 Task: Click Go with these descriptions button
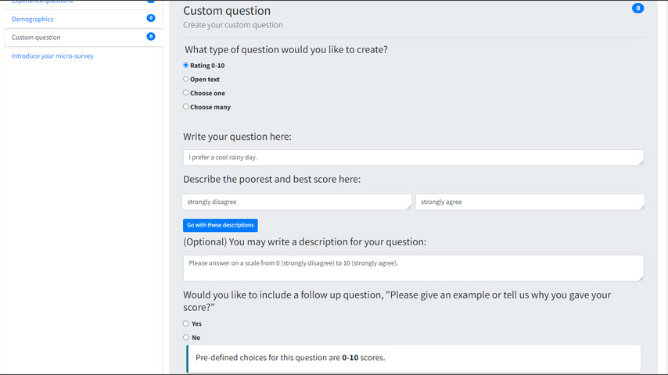click(x=221, y=225)
